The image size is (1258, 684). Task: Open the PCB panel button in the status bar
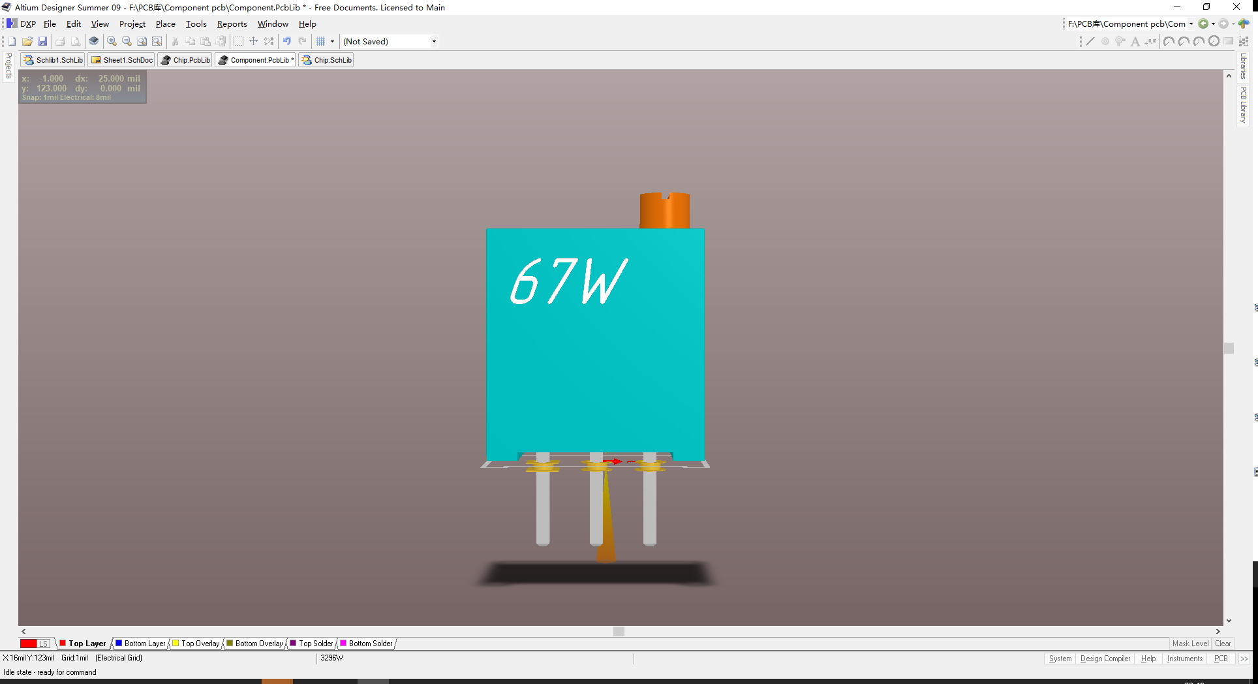pyautogui.click(x=1221, y=659)
